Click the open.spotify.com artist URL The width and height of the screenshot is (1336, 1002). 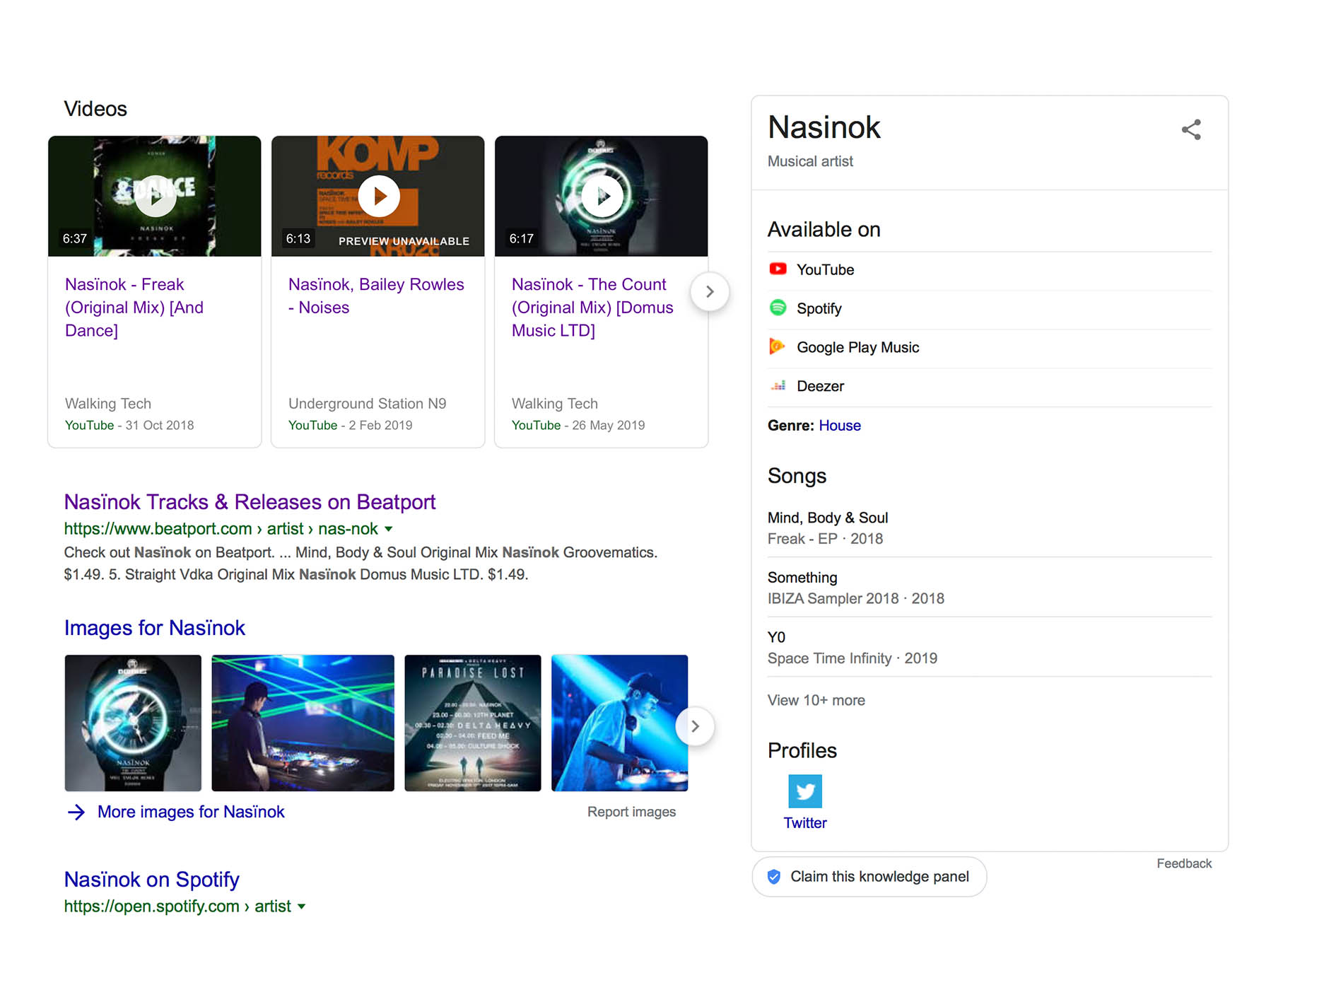pyautogui.click(x=177, y=907)
